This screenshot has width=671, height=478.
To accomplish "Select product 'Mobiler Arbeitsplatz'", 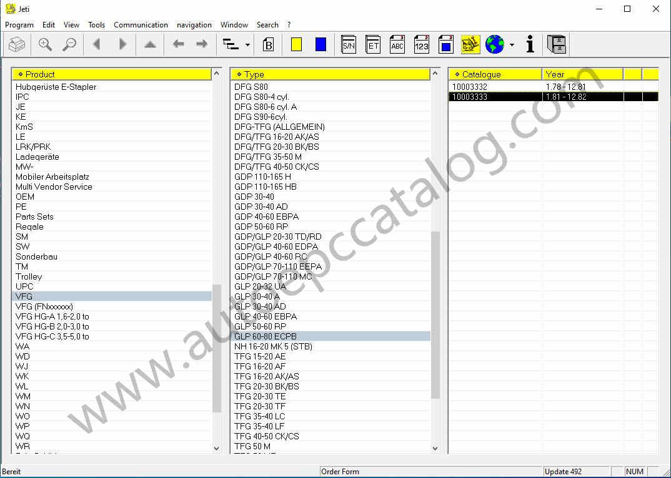I will coord(112,177).
